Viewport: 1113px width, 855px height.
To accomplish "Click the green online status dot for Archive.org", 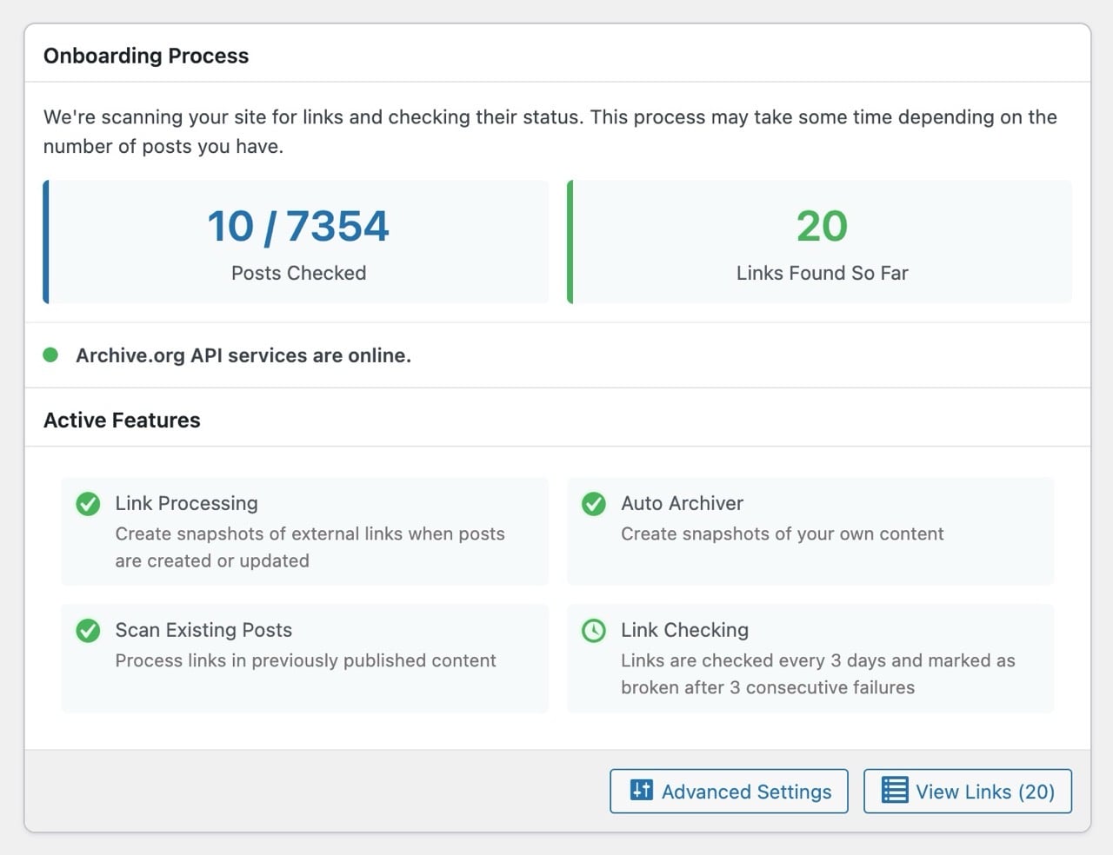I will pyautogui.click(x=50, y=355).
